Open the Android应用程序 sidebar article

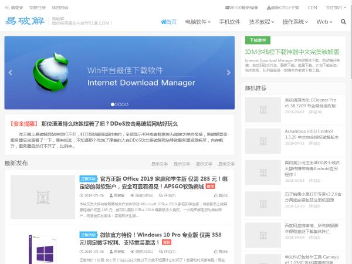coord(312,168)
